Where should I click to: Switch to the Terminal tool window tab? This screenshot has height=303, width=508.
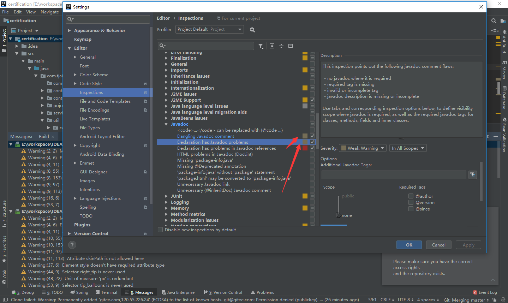coord(106,292)
